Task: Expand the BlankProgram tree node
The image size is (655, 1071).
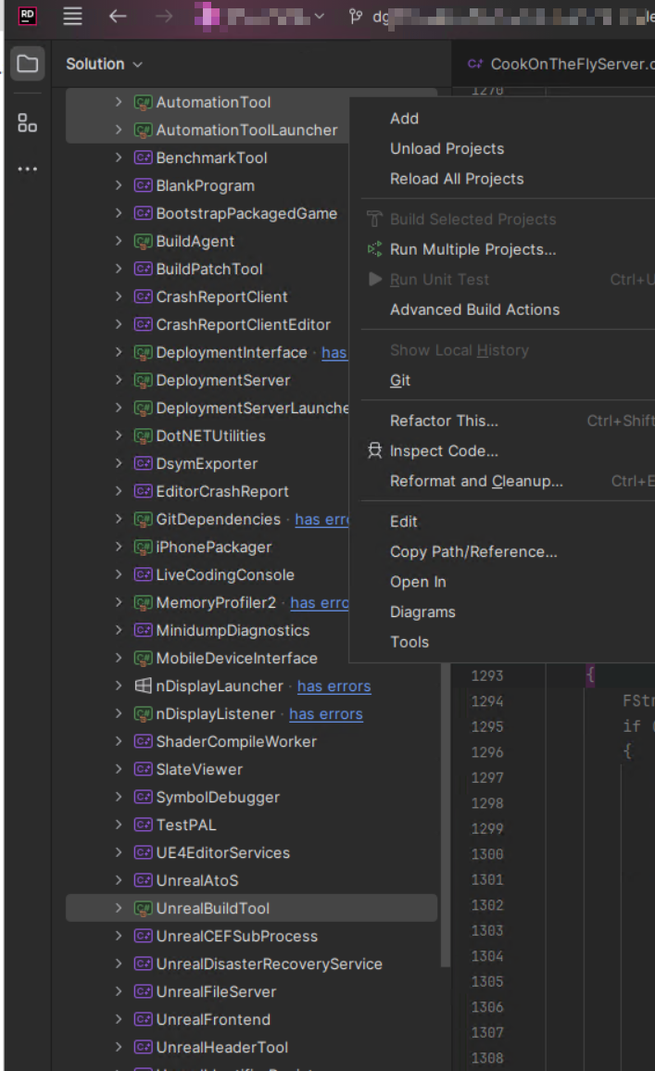Action: coord(119,185)
